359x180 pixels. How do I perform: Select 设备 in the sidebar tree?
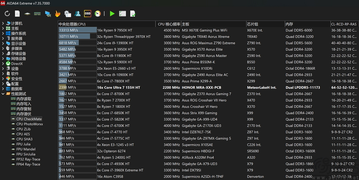[x=15, y=69]
